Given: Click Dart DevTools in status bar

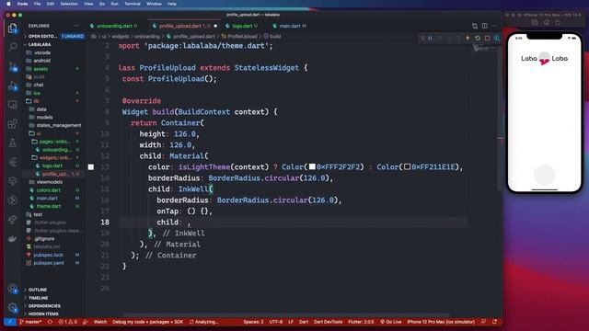Looking at the screenshot, I should [x=328, y=322].
